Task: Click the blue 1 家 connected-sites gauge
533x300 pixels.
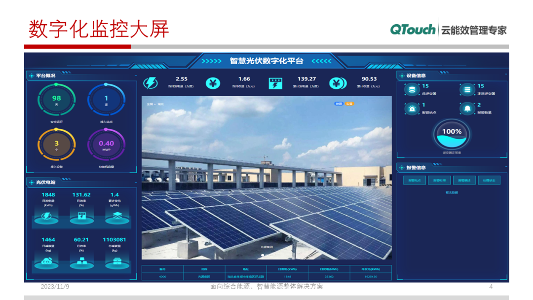Action: click(107, 100)
